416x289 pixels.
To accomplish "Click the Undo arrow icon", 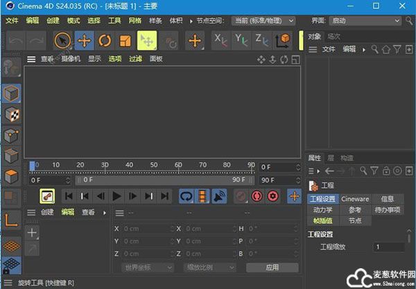I will click(x=15, y=40).
